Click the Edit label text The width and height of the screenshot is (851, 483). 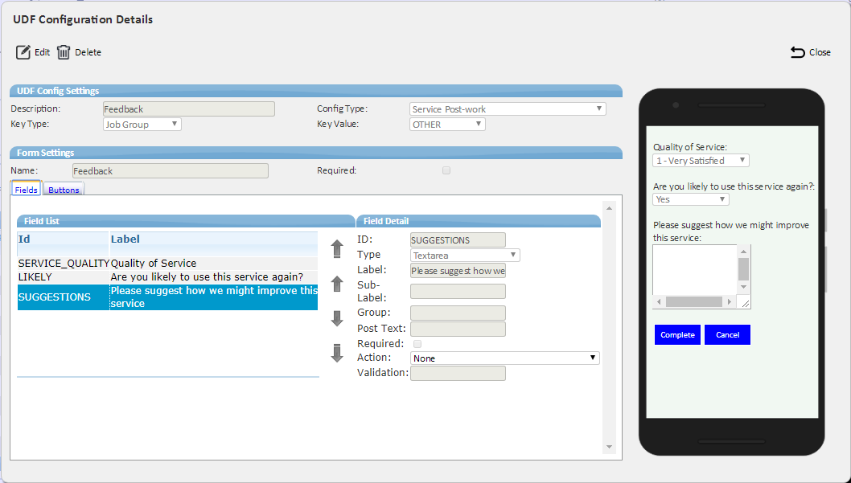[x=43, y=52]
